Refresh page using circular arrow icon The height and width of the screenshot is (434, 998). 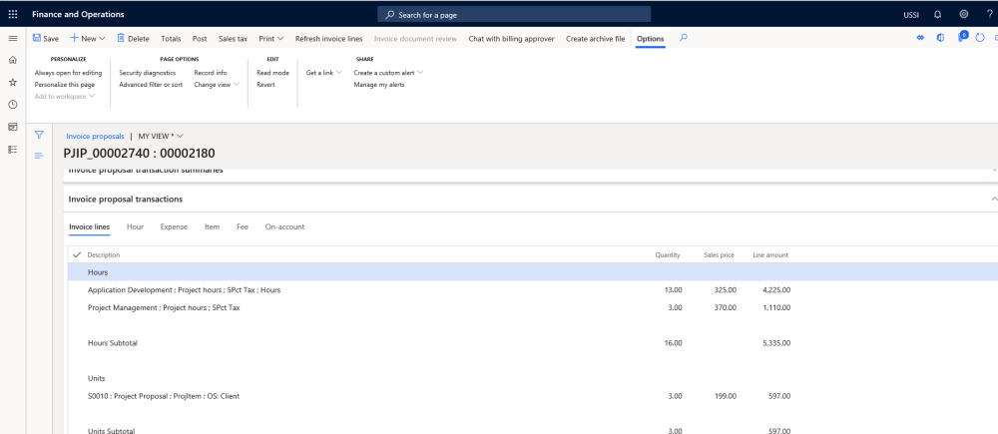(x=980, y=38)
